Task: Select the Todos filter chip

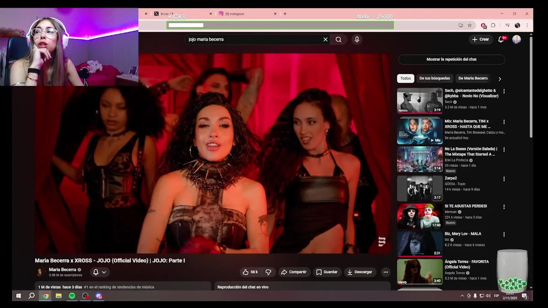Action: tap(405, 78)
